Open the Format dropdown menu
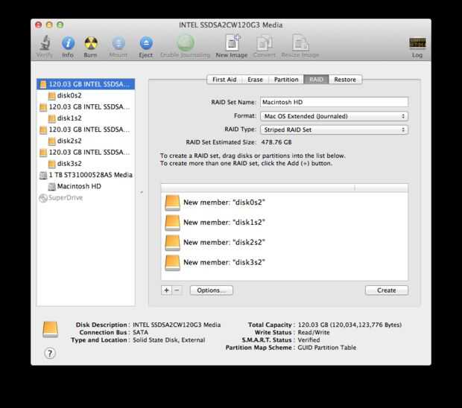Viewport: 462px width, 408px height. click(x=334, y=116)
